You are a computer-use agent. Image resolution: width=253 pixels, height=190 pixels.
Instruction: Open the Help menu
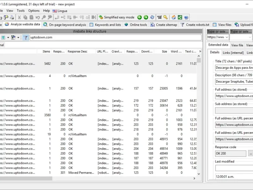46,11
